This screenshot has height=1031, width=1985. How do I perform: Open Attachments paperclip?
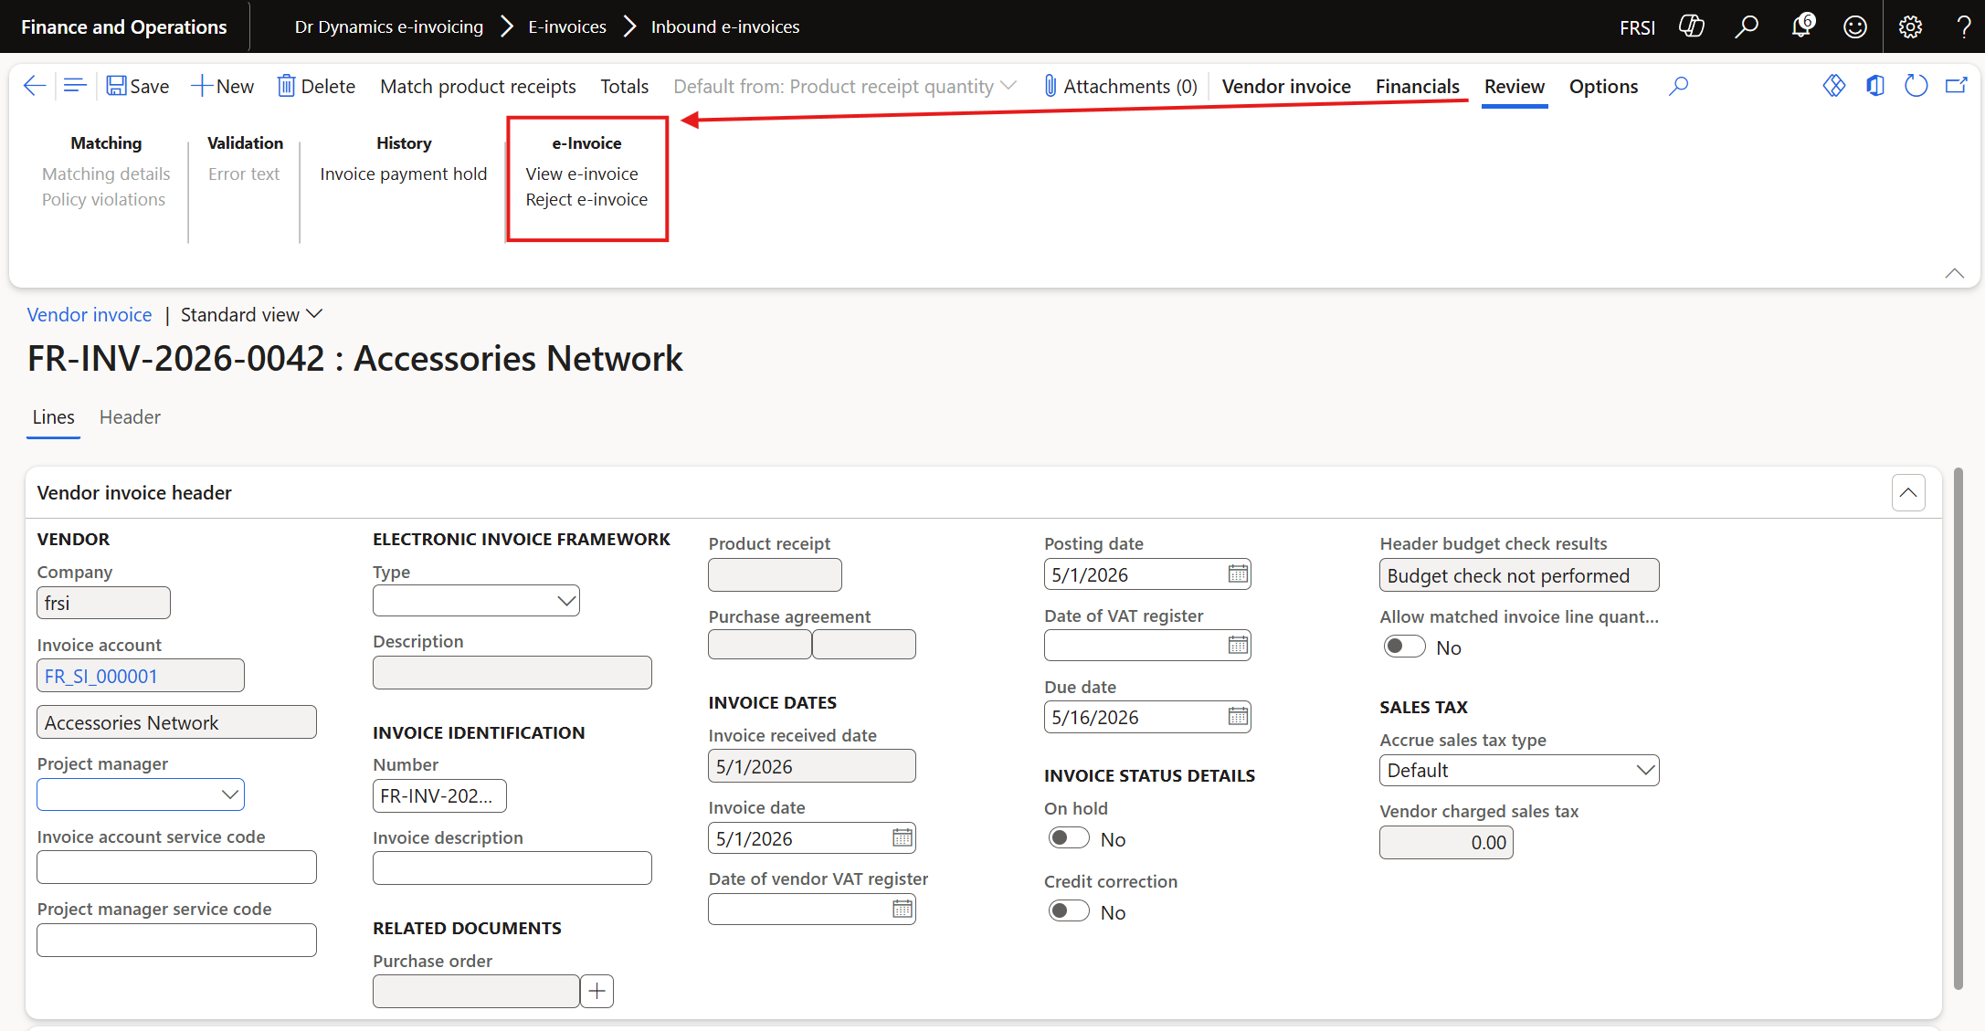coord(1121,86)
